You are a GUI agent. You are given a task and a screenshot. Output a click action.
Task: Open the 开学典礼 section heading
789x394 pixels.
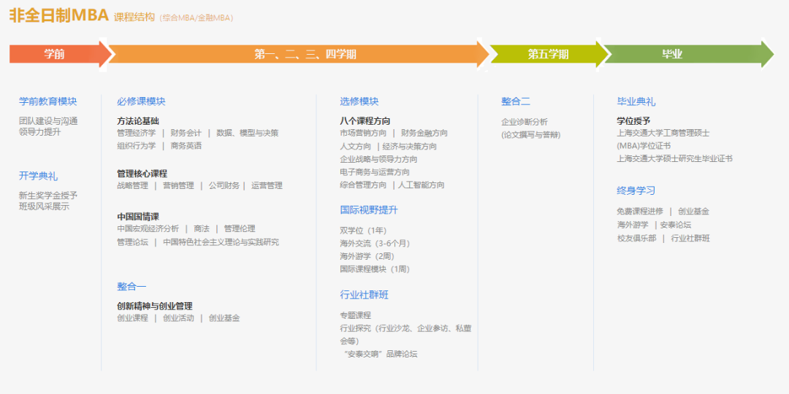(38, 176)
